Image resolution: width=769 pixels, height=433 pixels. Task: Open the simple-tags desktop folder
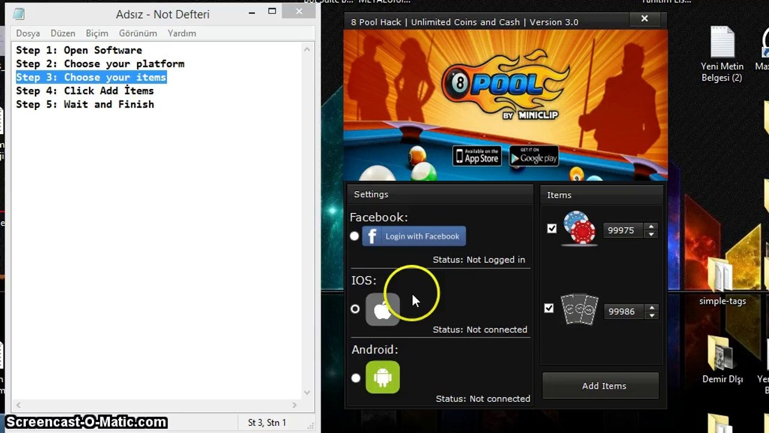(x=722, y=281)
